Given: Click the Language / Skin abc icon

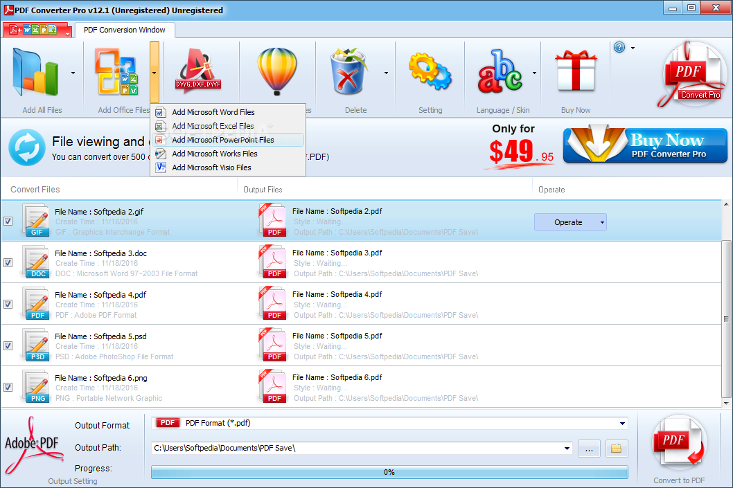Looking at the screenshot, I should (x=500, y=71).
